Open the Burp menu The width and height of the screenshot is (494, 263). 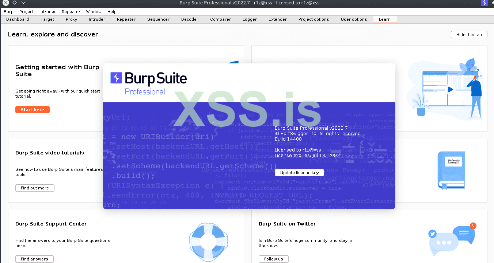tap(8, 12)
